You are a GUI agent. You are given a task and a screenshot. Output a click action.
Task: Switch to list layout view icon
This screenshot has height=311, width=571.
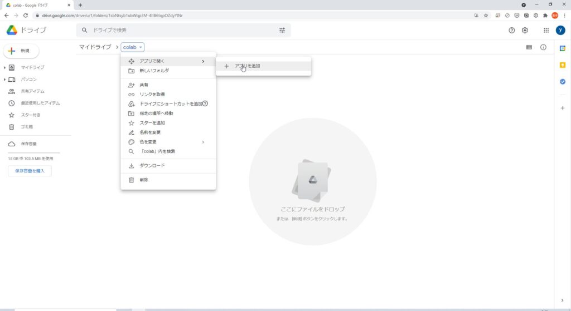529,47
